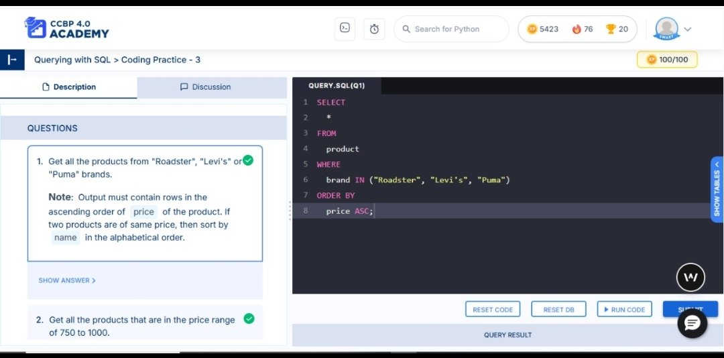Click the streak flame icon
This screenshot has width=724, height=358.
tap(577, 29)
